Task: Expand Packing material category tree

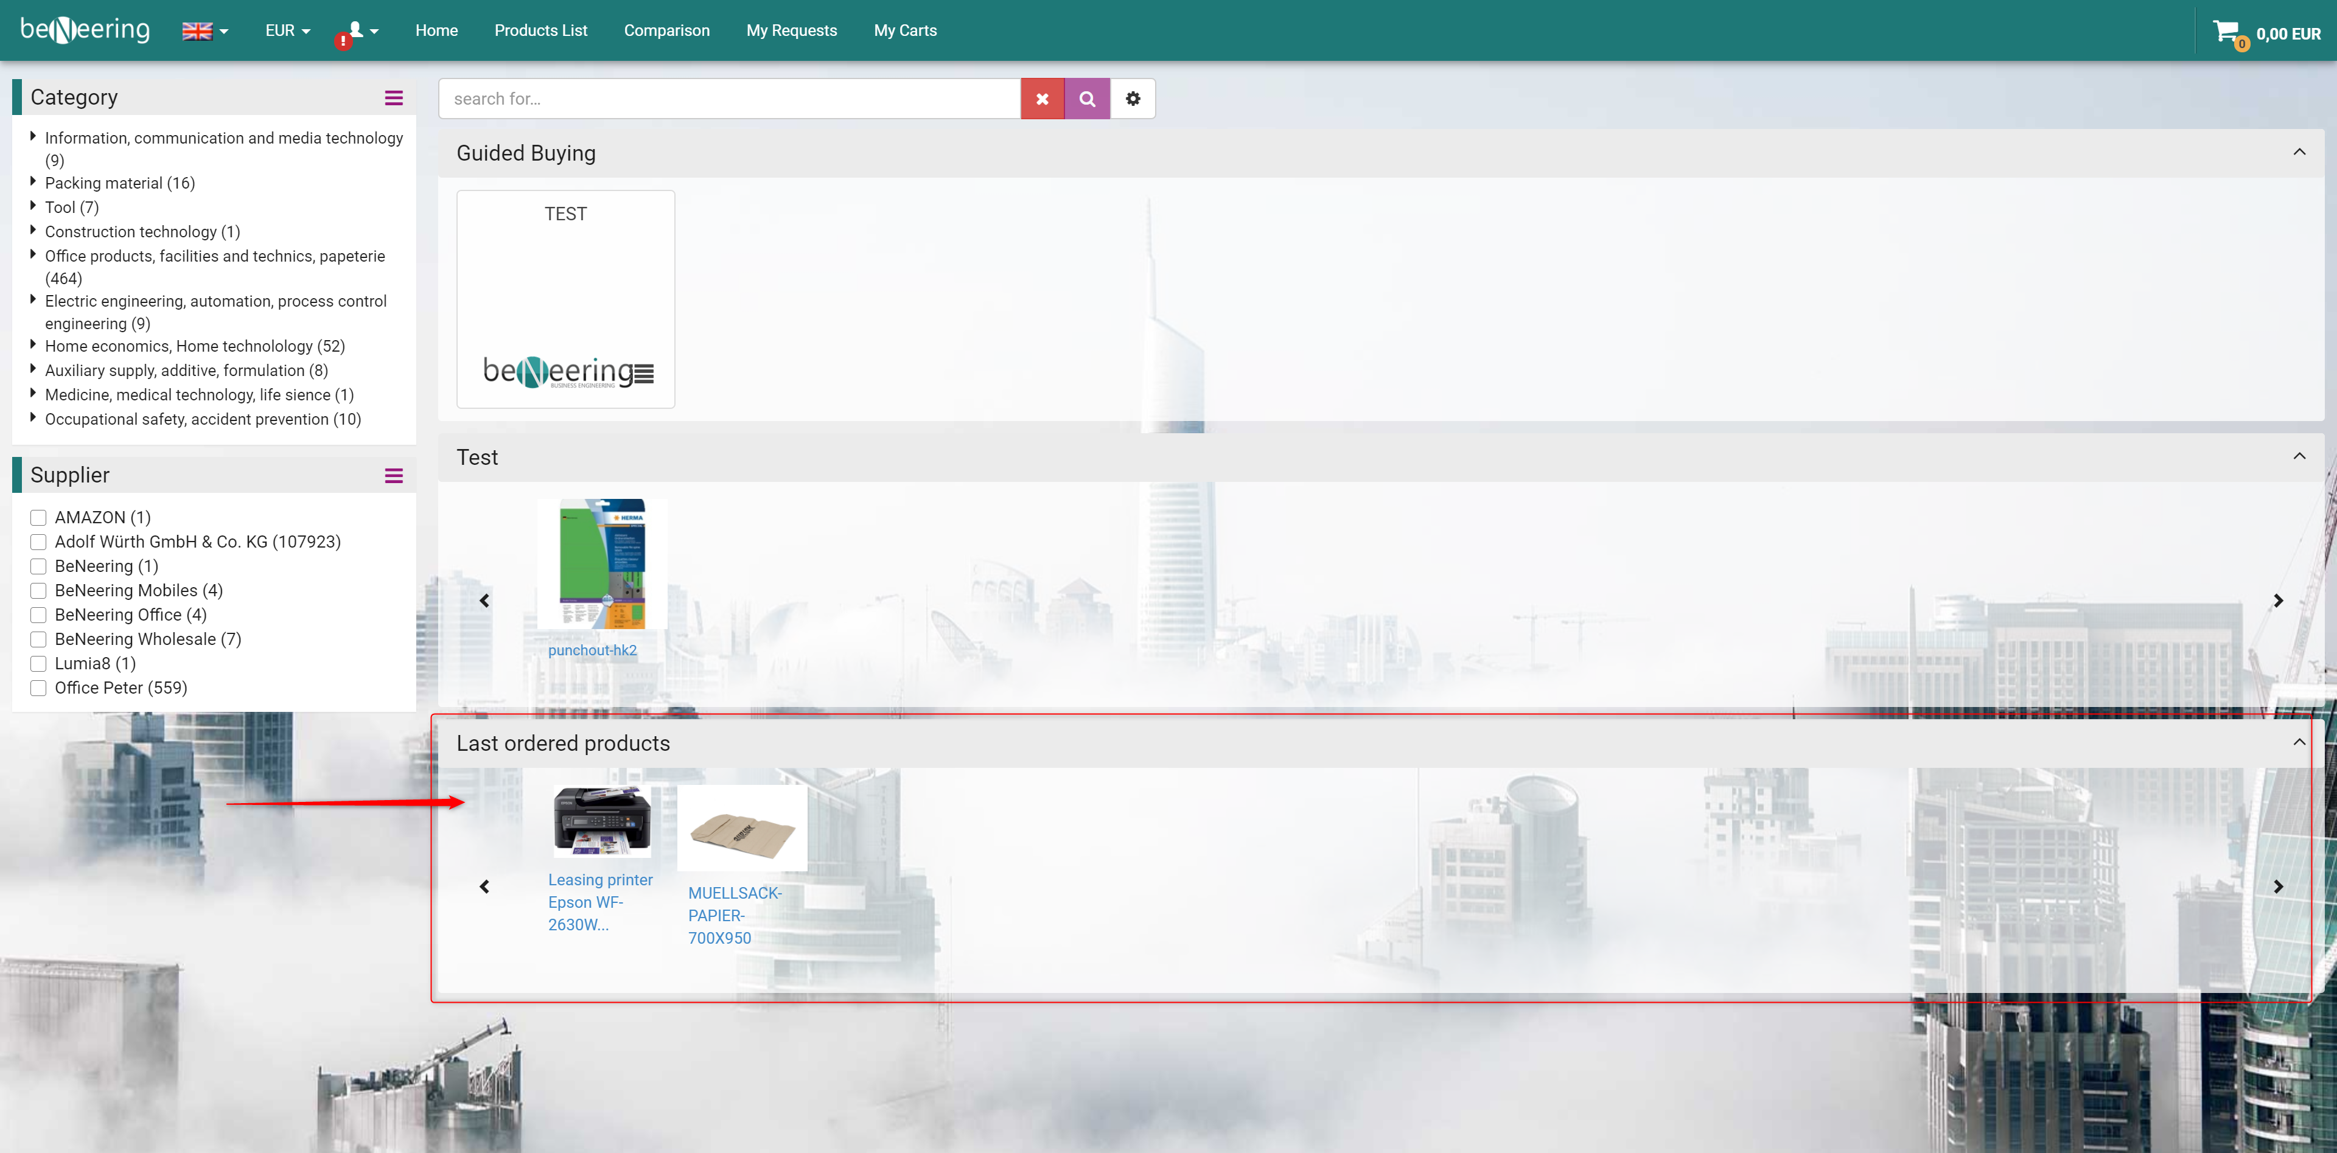Action: click(33, 183)
